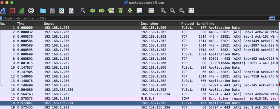Image resolution: width=280 pixels, height=109 pixels.
Task: Toggle auto-scroll during live capture
Action: [x=139, y=11]
